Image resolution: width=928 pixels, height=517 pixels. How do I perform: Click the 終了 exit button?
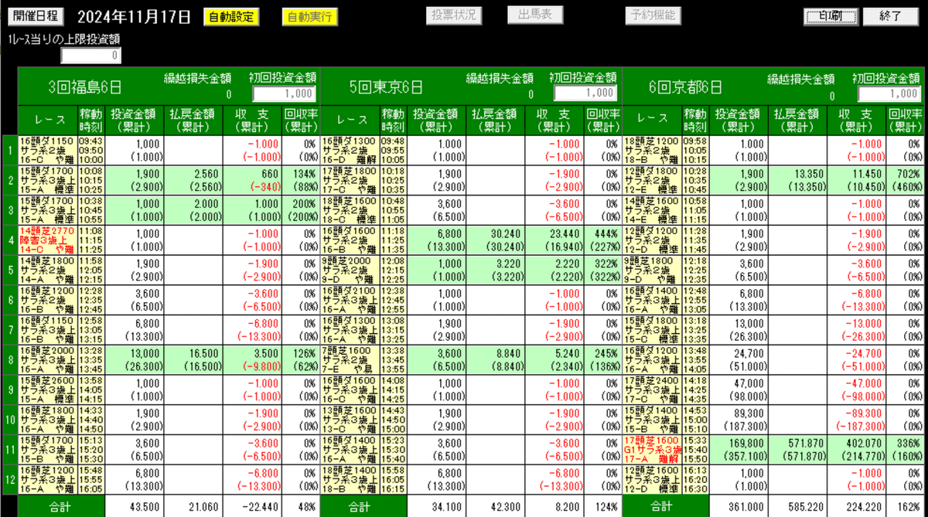click(892, 16)
